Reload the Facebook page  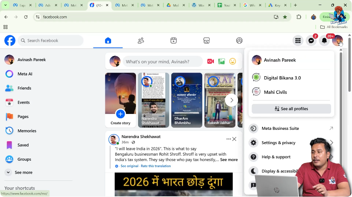(x=26, y=17)
